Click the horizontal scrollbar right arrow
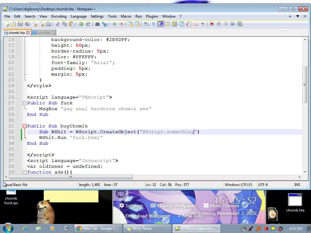Viewport: 311px width, 233px height. pyautogui.click(x=299, y=177)
